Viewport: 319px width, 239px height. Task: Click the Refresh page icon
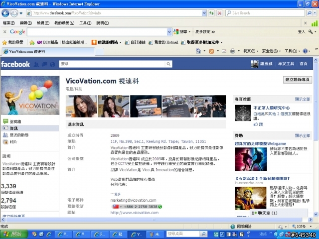211,13
